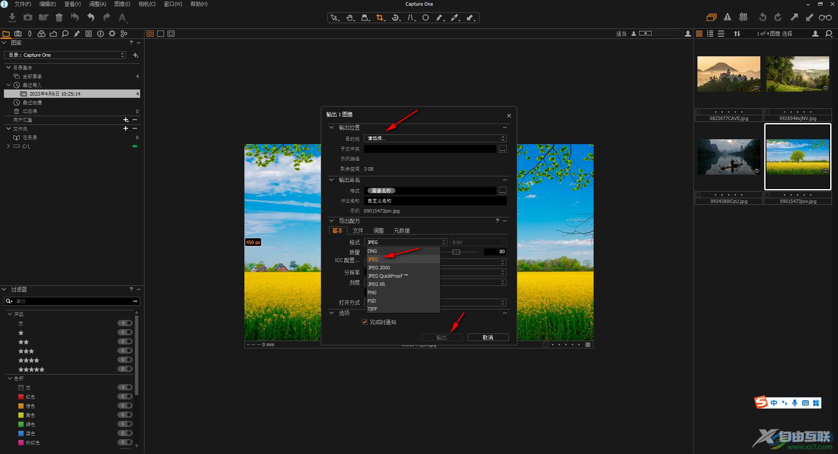This screenshot has height=454, width=838.
Task: Click the thumbnail size zoom slider
Action: (661, 33)
